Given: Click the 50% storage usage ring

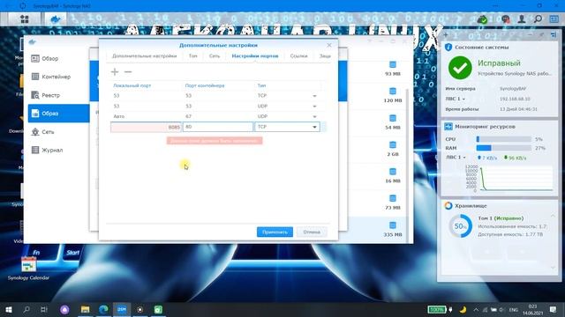Looking at the screenshot, I should pyautogui.click(x=461, y=226).
